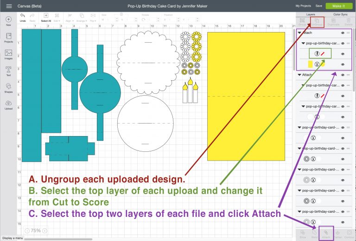This screenshot has height=241, width=356.
Task: Save the project
Action: click(319, 6)
